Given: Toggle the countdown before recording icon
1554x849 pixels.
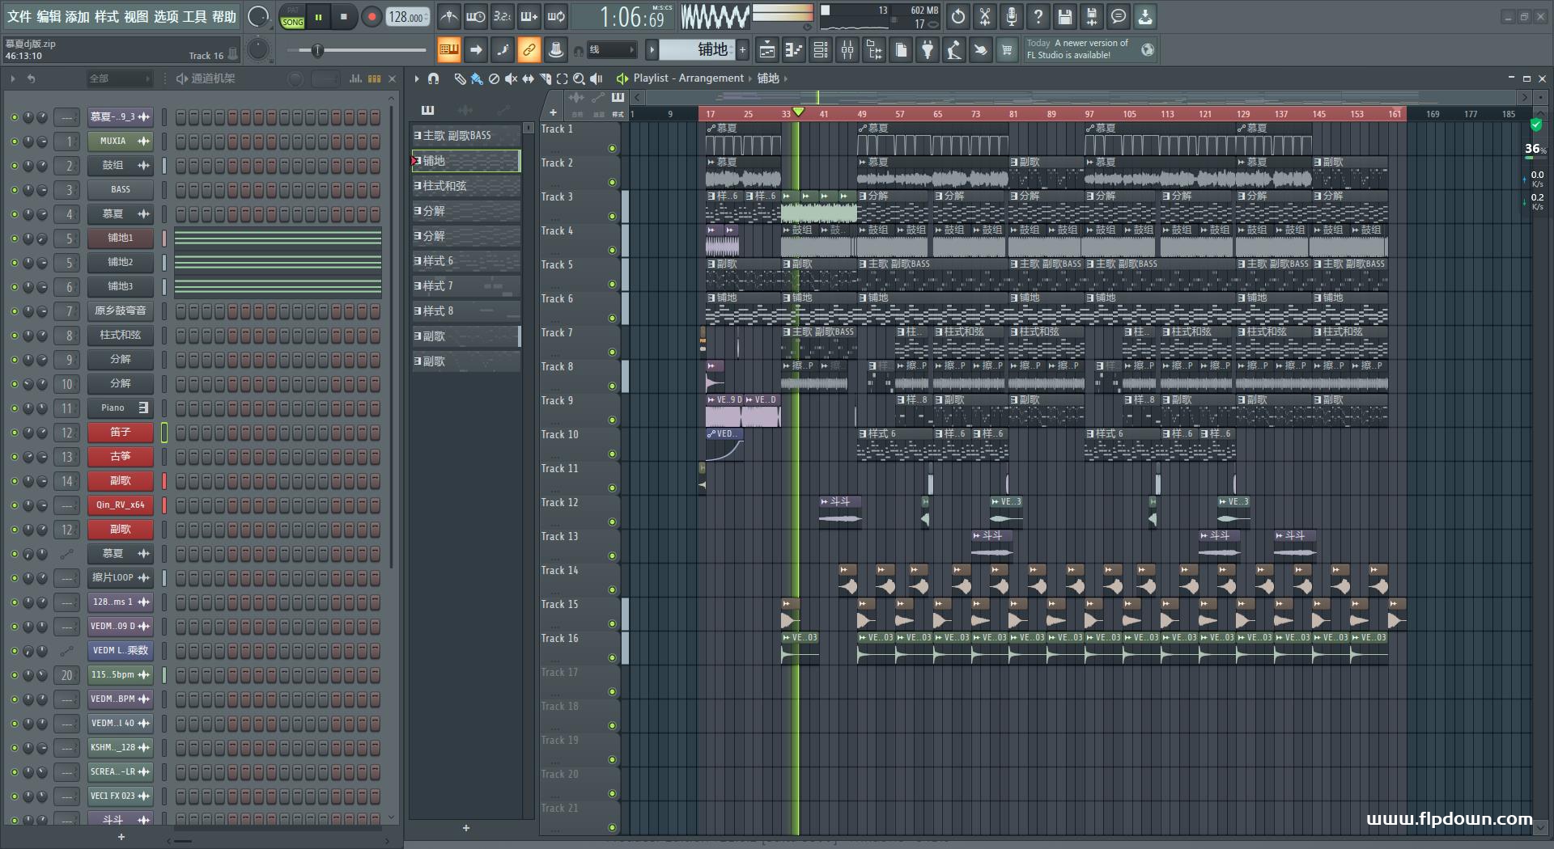Looking at the screenshot, I should [x=503, y=16].
